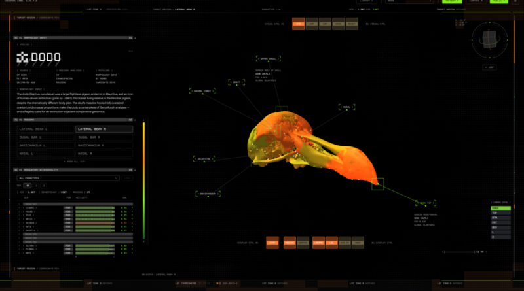
Task: Click the ACTIVITY column header
Action: click(x=81, y=198)
